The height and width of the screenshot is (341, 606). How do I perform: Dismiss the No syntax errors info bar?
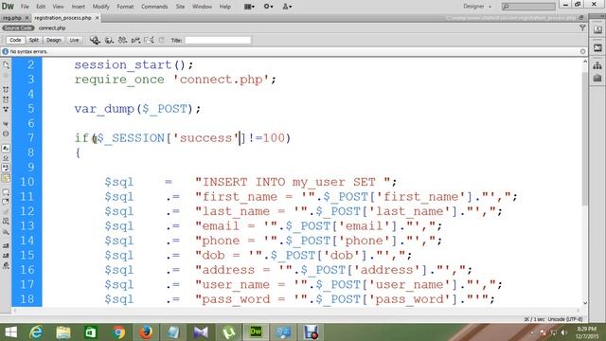click(582, 51)
